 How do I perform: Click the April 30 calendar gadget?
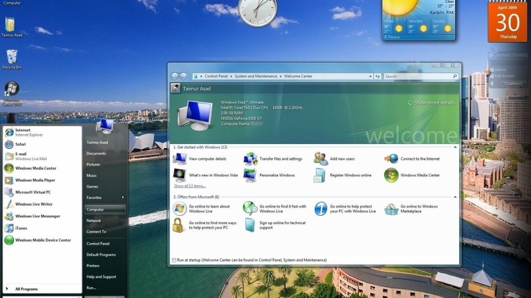508,22
